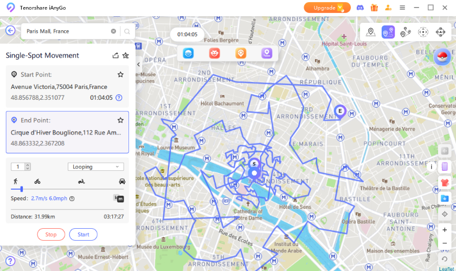Click the red cat face shortcut icon
The image size is (456, 271).
tap(214, 53)
